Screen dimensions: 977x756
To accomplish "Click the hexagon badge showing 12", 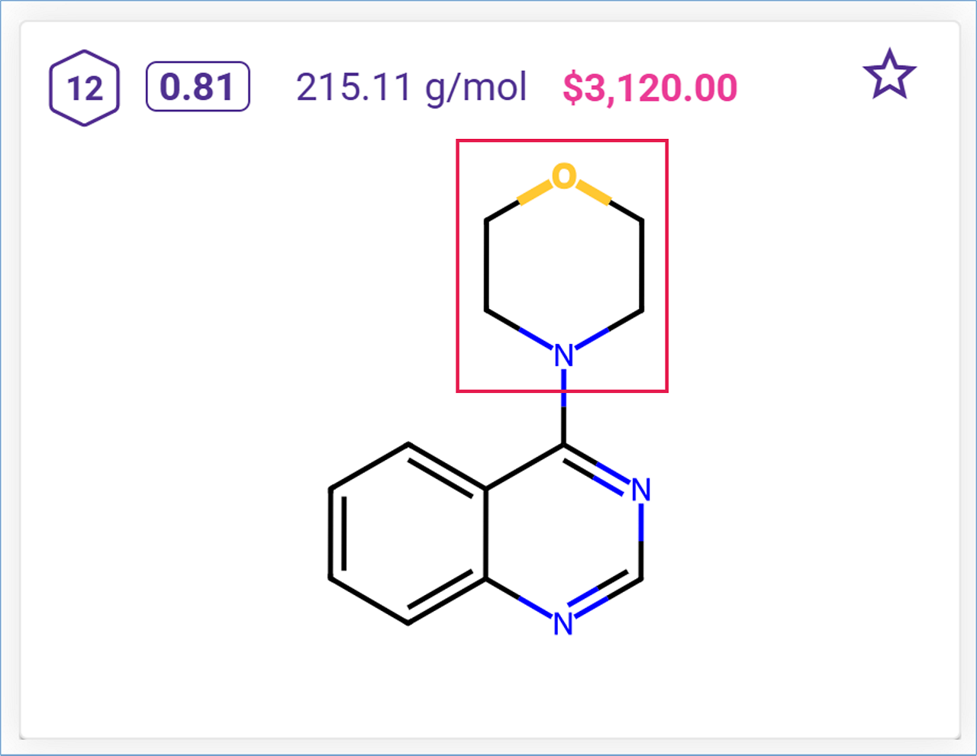I will pyautogui.click(x=84, y=88).
